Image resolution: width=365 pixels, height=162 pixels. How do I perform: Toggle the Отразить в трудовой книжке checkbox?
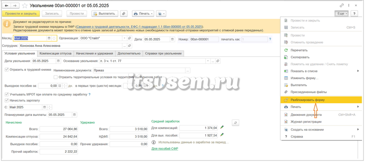(x=6, y=69)
